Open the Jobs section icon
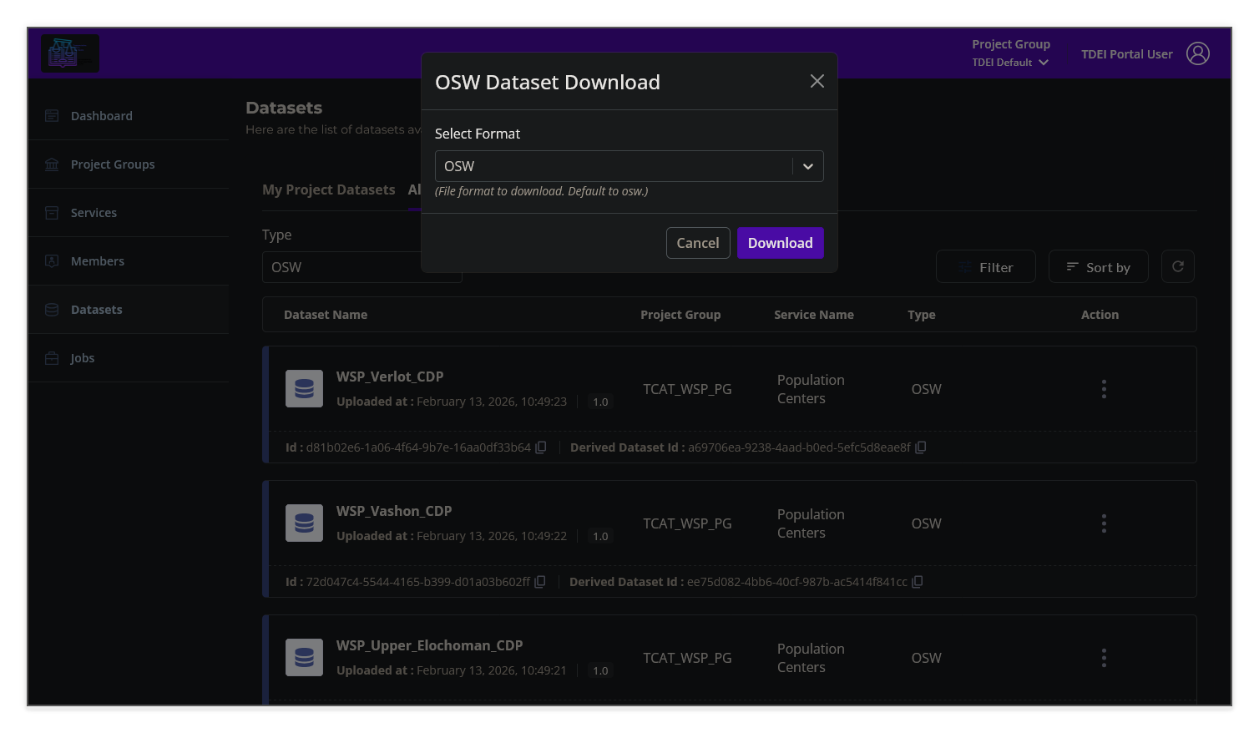Screen dimensions: 1259x733 point(51,357)
